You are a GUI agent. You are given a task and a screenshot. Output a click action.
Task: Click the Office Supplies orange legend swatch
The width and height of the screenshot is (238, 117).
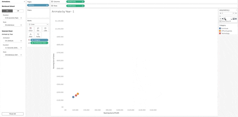[220, 31]
